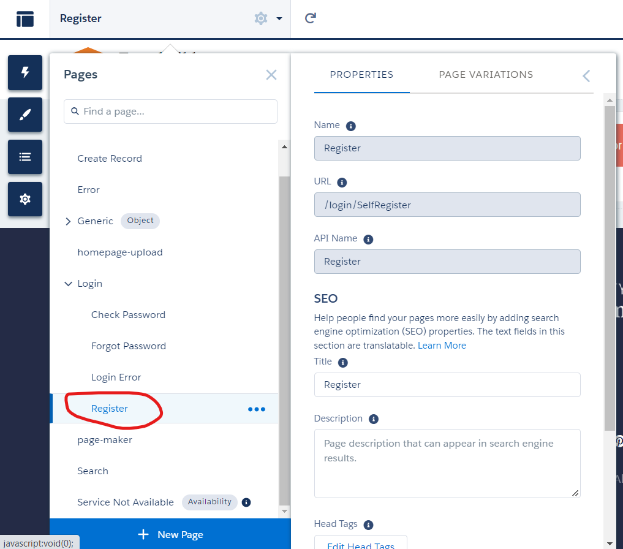Expand the Generic page group

click(x=68, y=221)
